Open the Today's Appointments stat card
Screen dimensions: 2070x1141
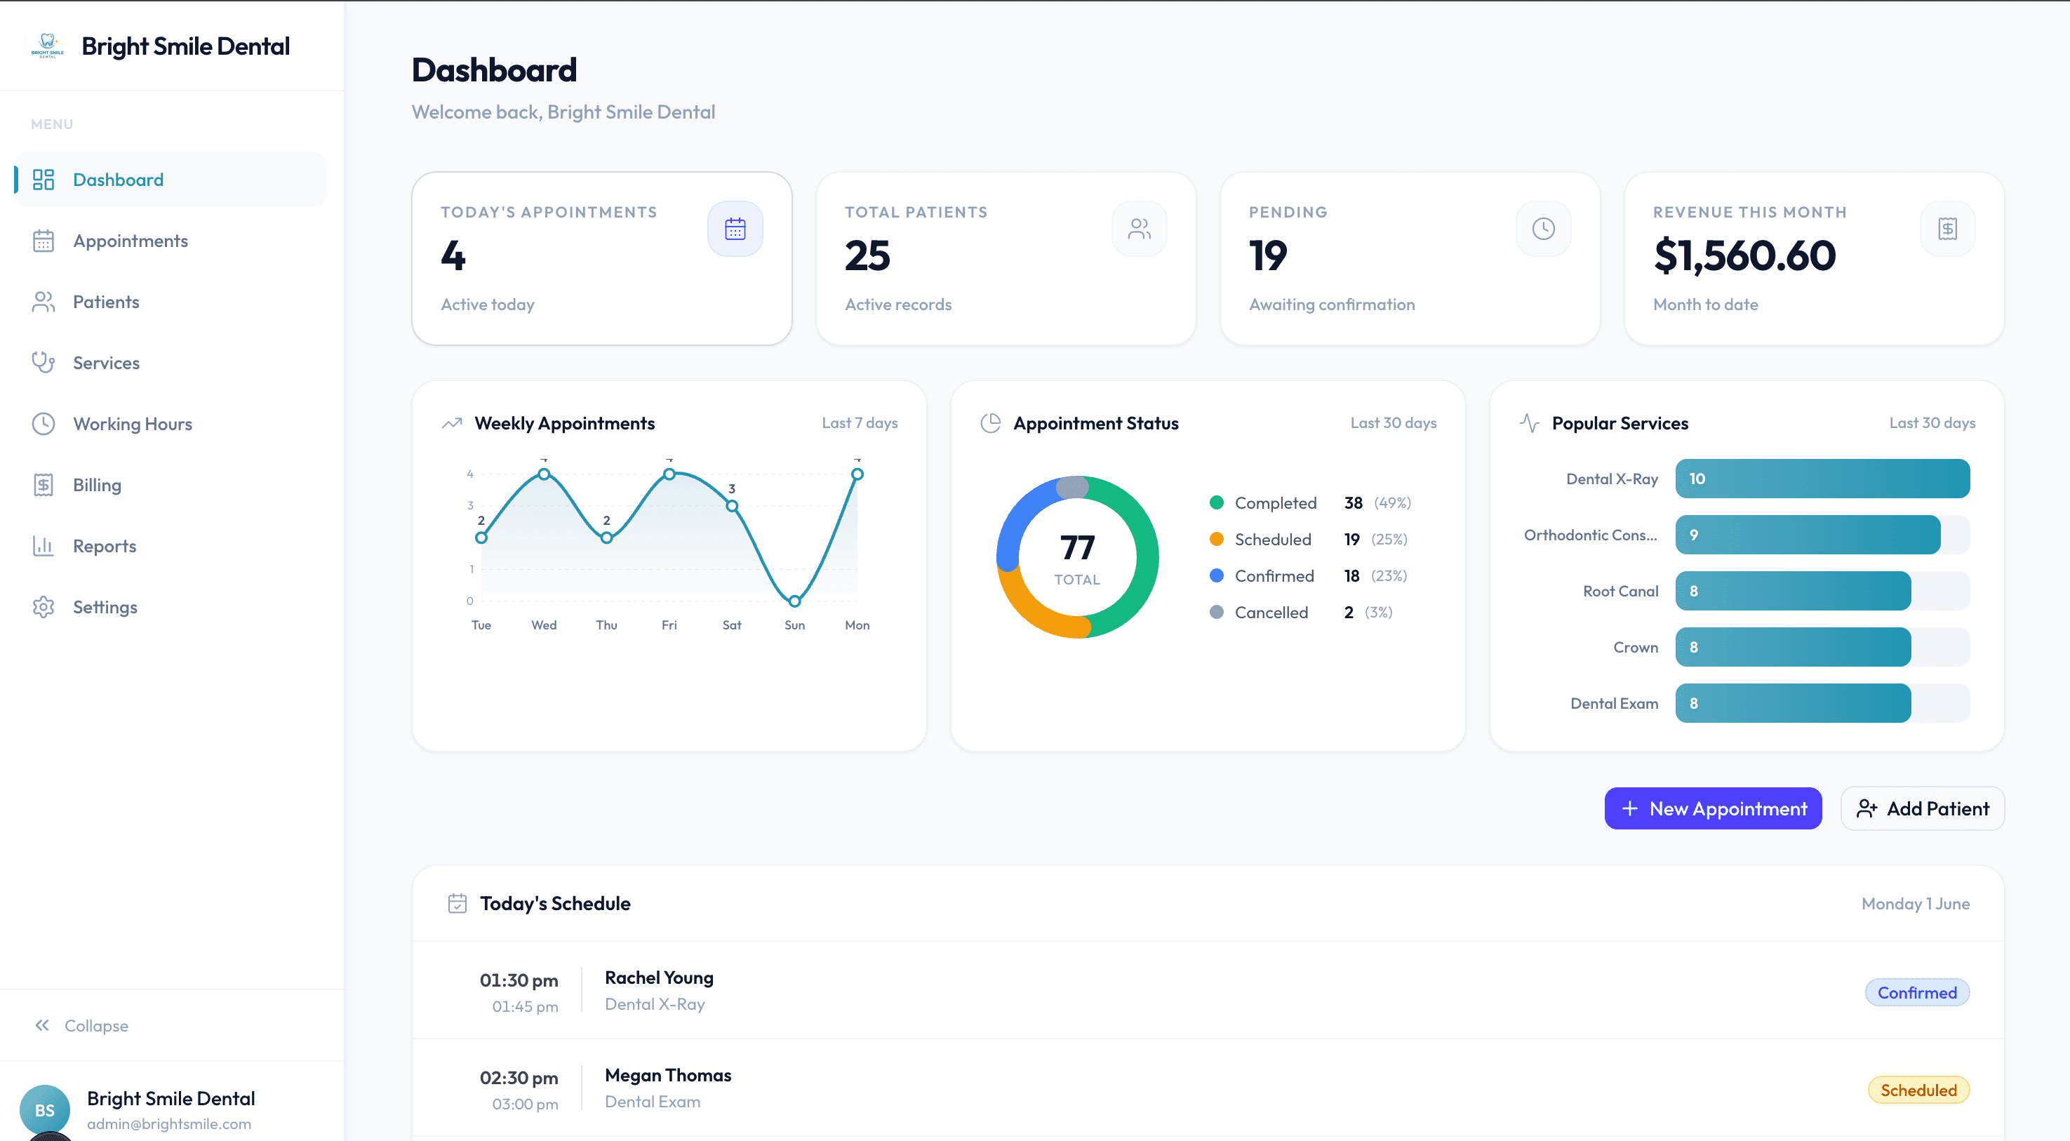coord(602,259)
